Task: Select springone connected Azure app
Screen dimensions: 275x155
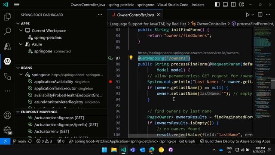Action: 49,51
